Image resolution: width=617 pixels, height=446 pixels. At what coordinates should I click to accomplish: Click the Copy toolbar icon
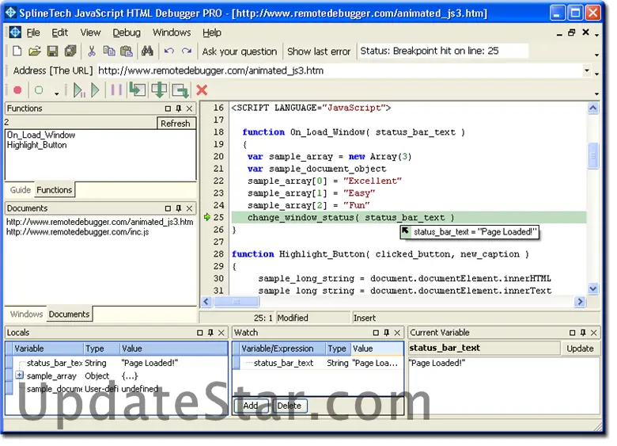[x=109, y=51]
